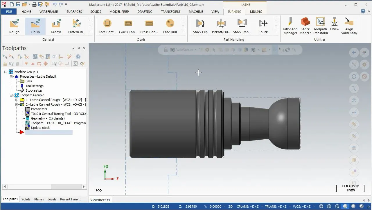372x210 pixels.
Task: Expand operation 1 Lathe Canned Rough
Action: [17, 100]
